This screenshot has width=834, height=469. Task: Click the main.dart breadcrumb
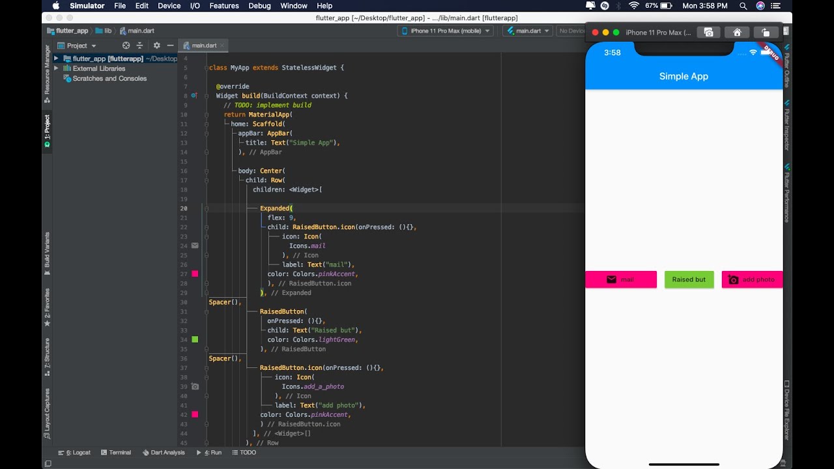(x=136, y=31)
